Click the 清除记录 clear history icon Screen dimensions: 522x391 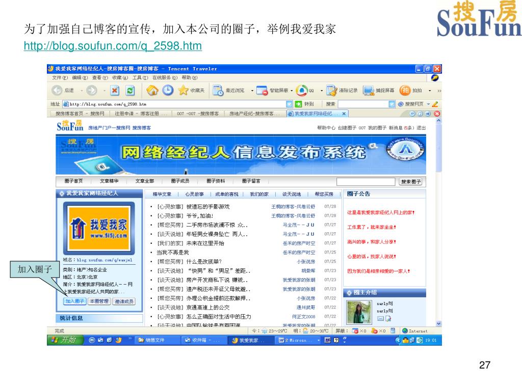pyautogui.click(x=331, y=91)
